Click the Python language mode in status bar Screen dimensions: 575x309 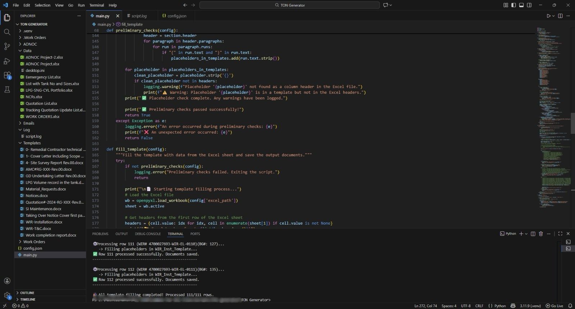[x=500, y=306]
